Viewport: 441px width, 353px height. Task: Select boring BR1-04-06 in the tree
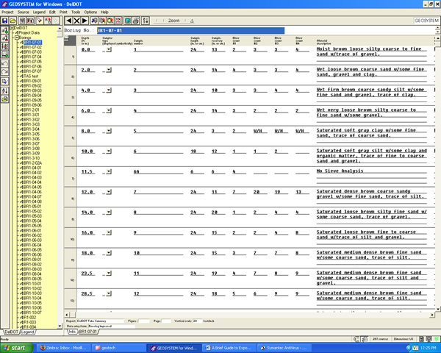pos(32,192)
